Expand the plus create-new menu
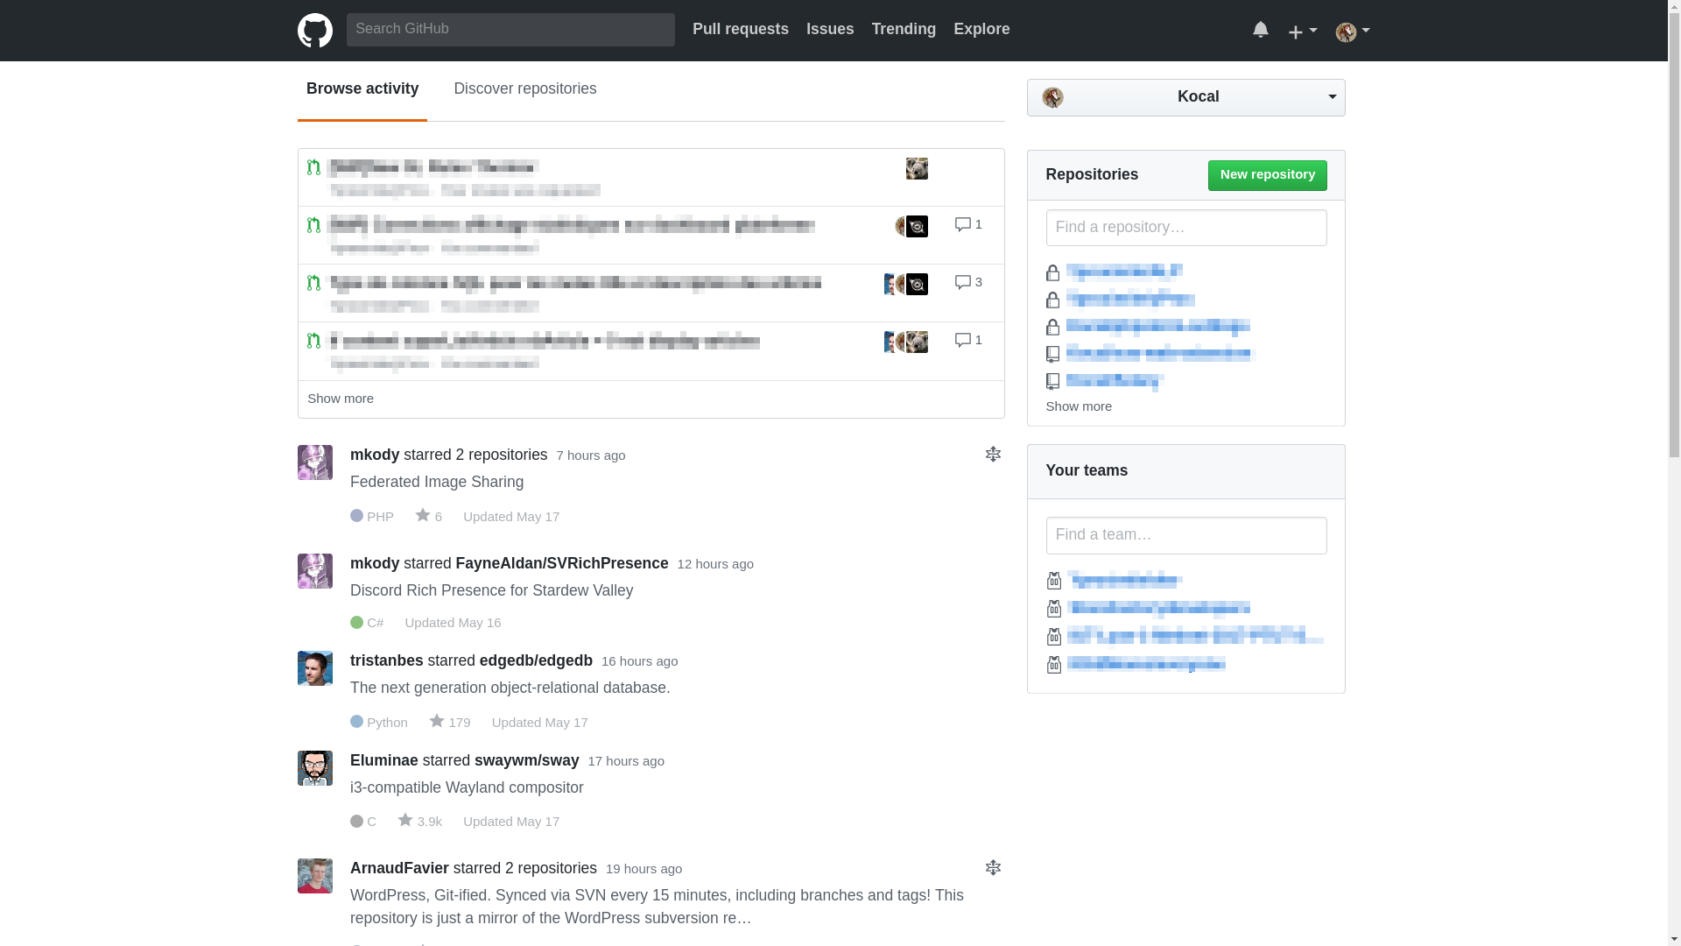 (1302, 32)
